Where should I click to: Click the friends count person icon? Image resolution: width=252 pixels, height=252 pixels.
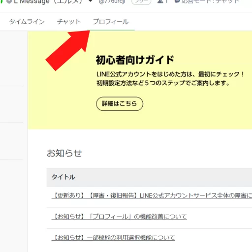click(x=160, y=1)
